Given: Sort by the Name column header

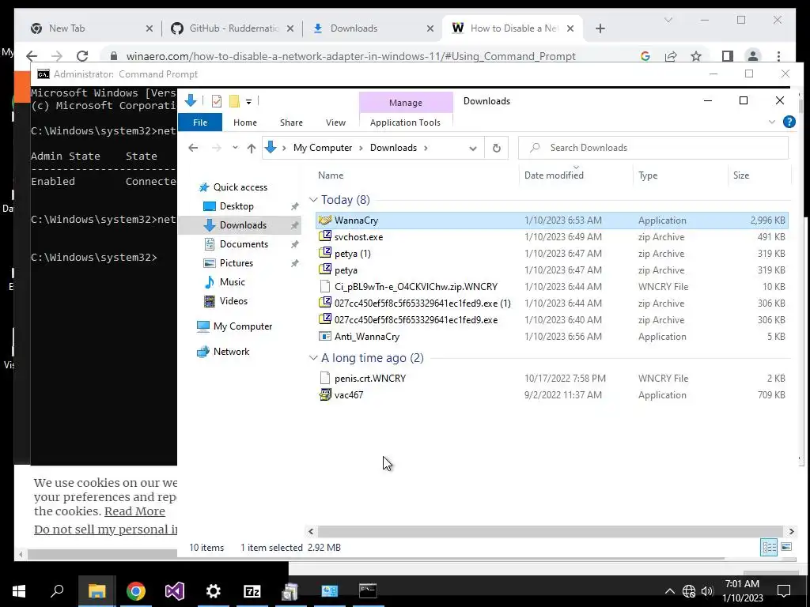Looking at the screenshot, I should coord(331,175).
